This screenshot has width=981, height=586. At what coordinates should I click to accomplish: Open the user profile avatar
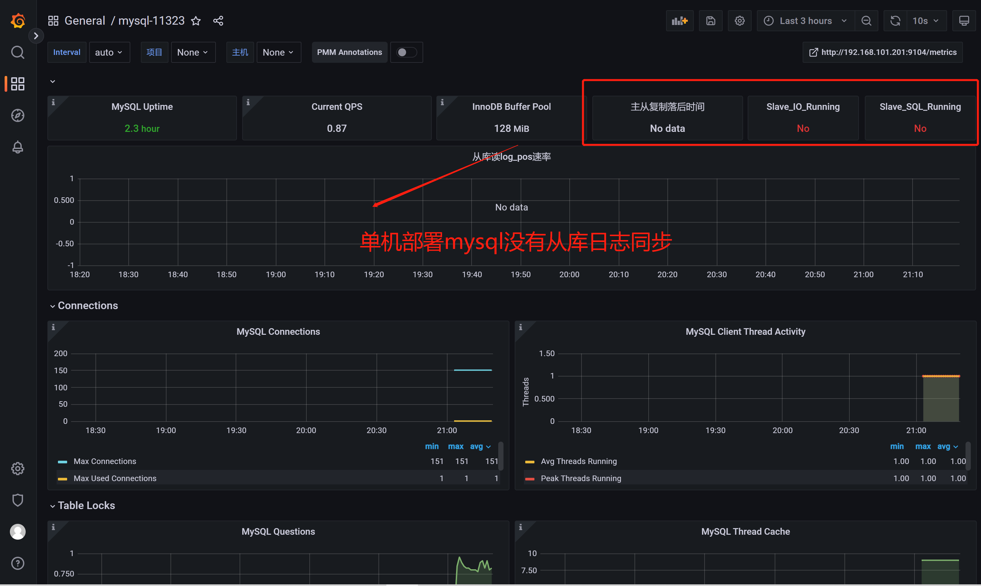coord(18,532)
